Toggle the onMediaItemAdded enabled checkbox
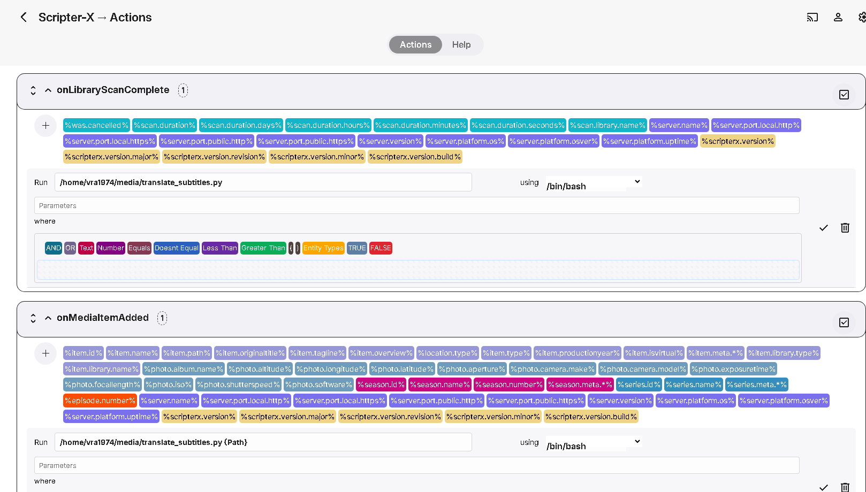The height and width of the screenshot is (492, 866). click(x=844, y=322)
